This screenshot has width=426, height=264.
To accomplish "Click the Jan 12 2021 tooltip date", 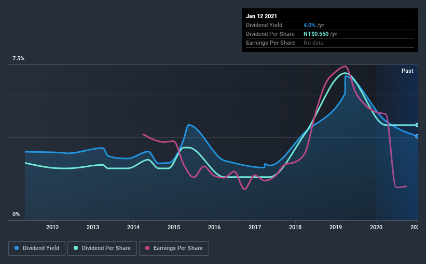I will 262,16.
